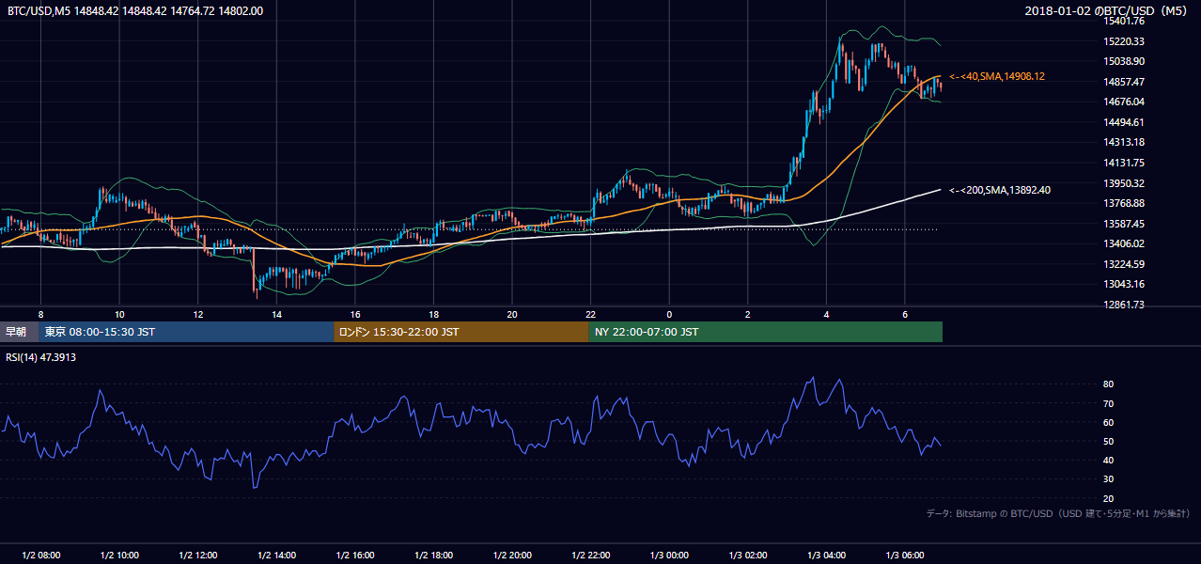
Task: Click the bottom time label 1/2 14:00
Action: (x=276, y=556)
